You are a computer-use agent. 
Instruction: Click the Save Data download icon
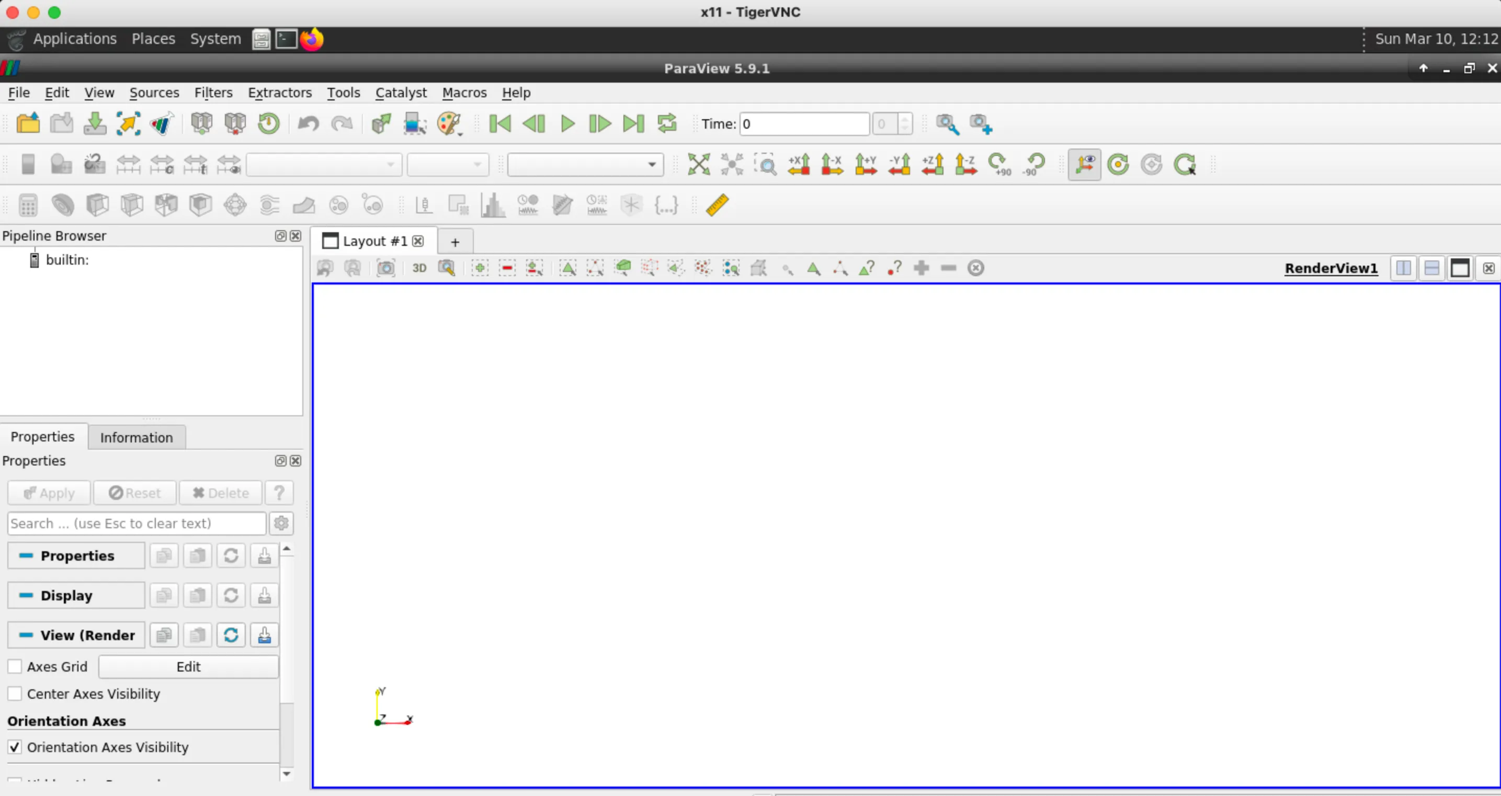(x=94, y=123)
